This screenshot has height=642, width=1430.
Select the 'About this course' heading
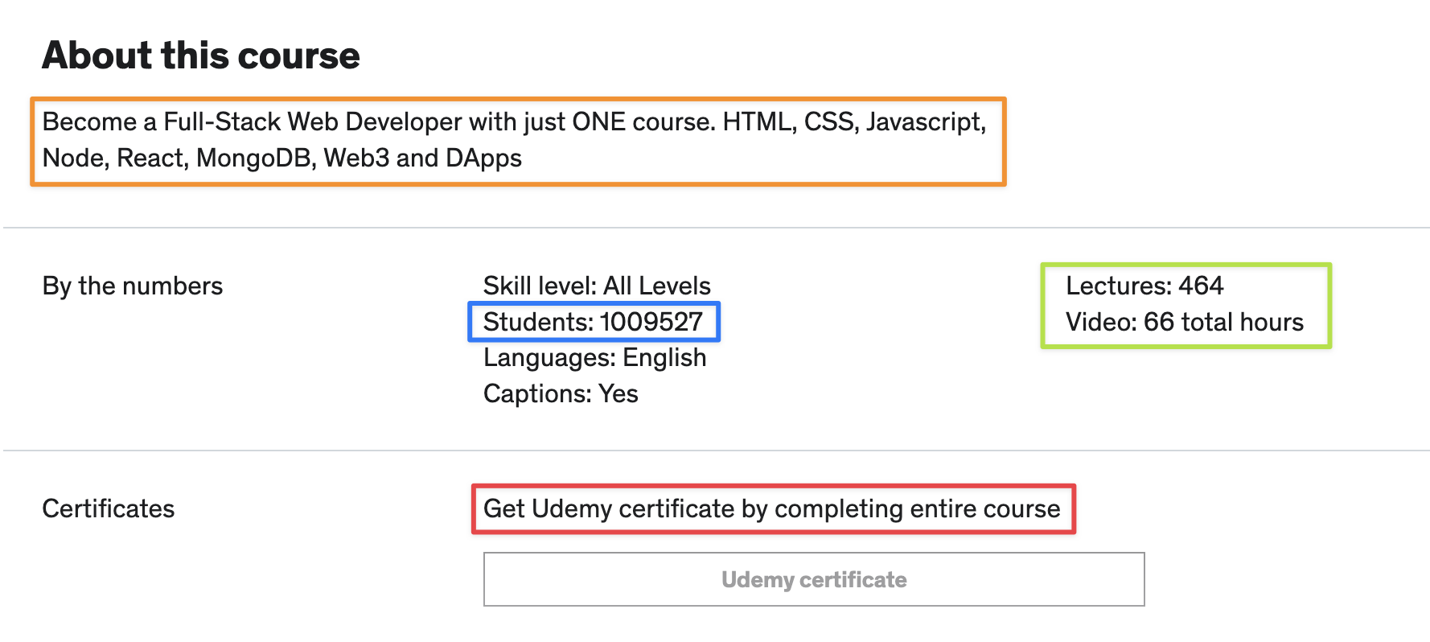(201, 56)
